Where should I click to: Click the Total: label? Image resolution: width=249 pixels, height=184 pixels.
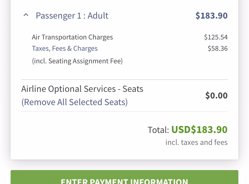click(158, 130)
